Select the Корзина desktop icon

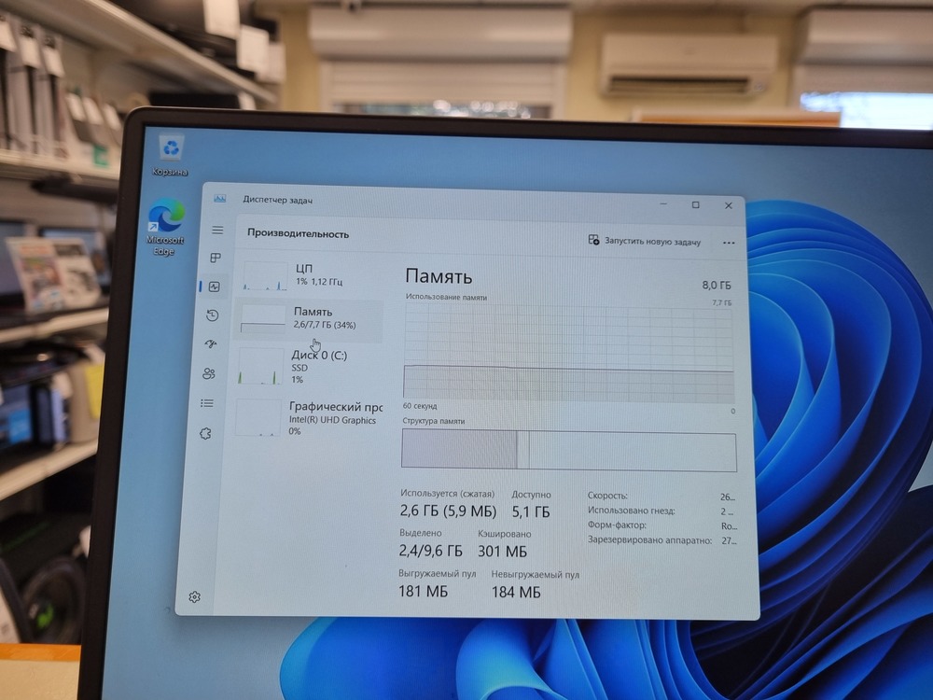point(171,156)
